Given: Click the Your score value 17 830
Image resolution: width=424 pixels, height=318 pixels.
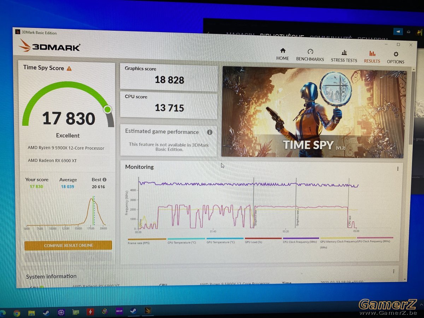Looking at the screenshot, I should point(36,187).
